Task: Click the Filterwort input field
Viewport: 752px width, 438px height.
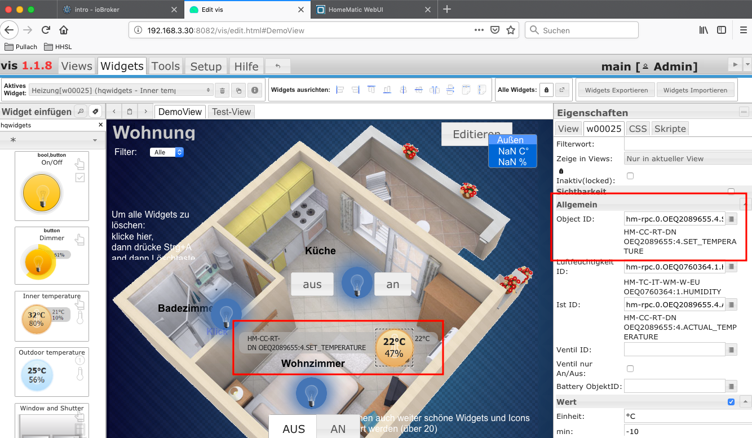Action: (688, 144)
